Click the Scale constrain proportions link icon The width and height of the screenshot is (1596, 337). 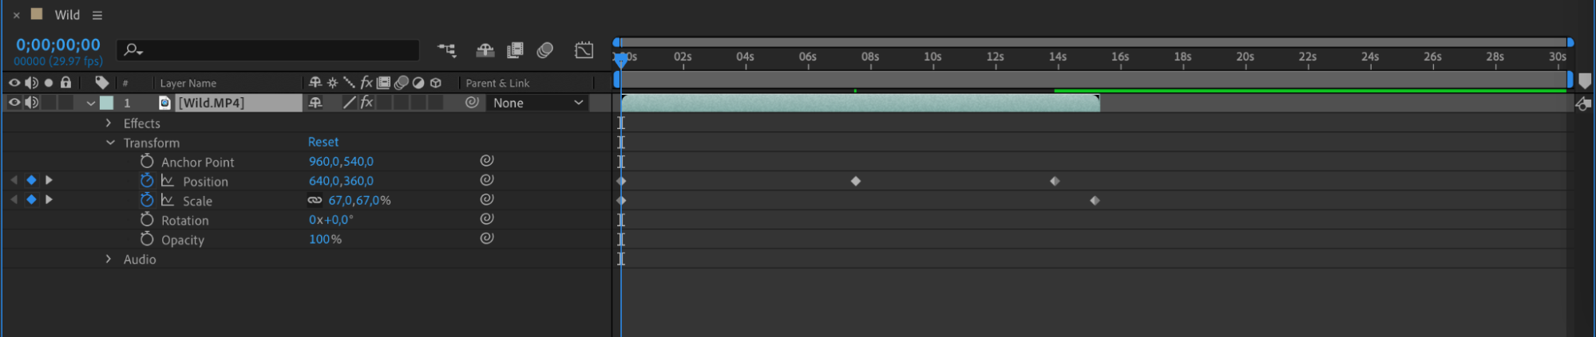pos(315,201)
